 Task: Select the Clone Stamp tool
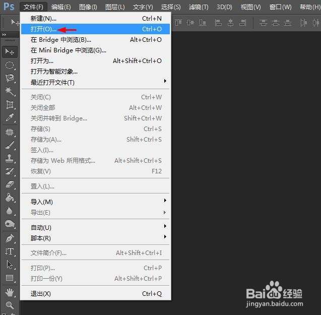point(10,158)
